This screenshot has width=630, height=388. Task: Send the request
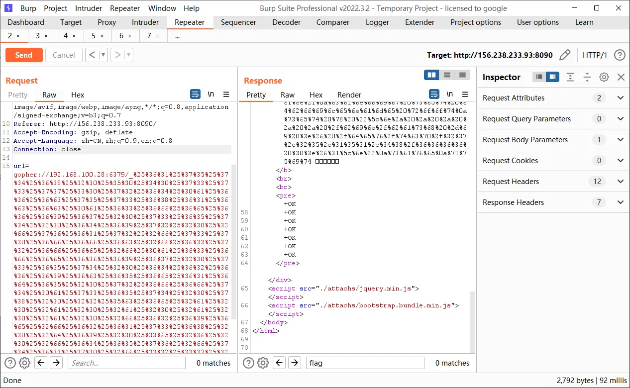pyautogui.click(x=23, y=55)
